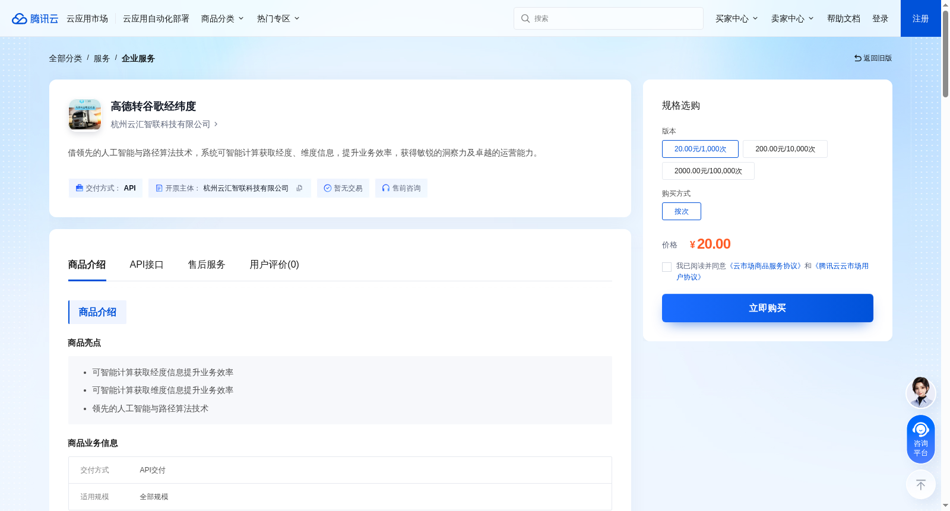Open the 帮助文档 link
This screenshot has width=950, height=511.
(844, 18)
